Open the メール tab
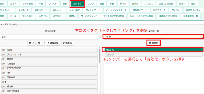The width and height of the screenshot is (204, 94). click(x=13, y=16)
